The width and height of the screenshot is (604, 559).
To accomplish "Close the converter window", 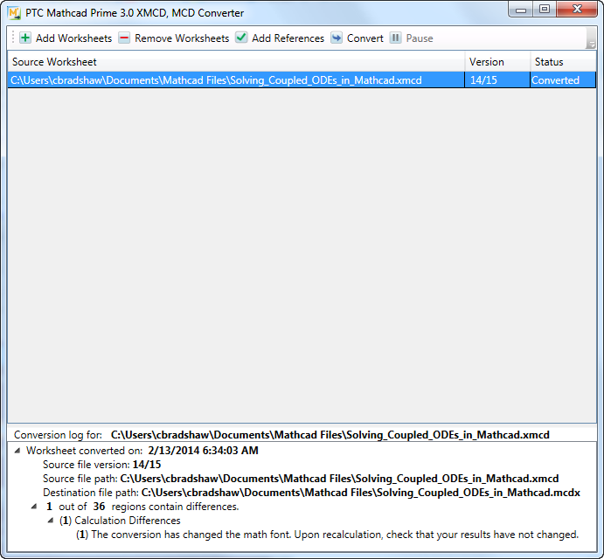I will coord(577,10).
